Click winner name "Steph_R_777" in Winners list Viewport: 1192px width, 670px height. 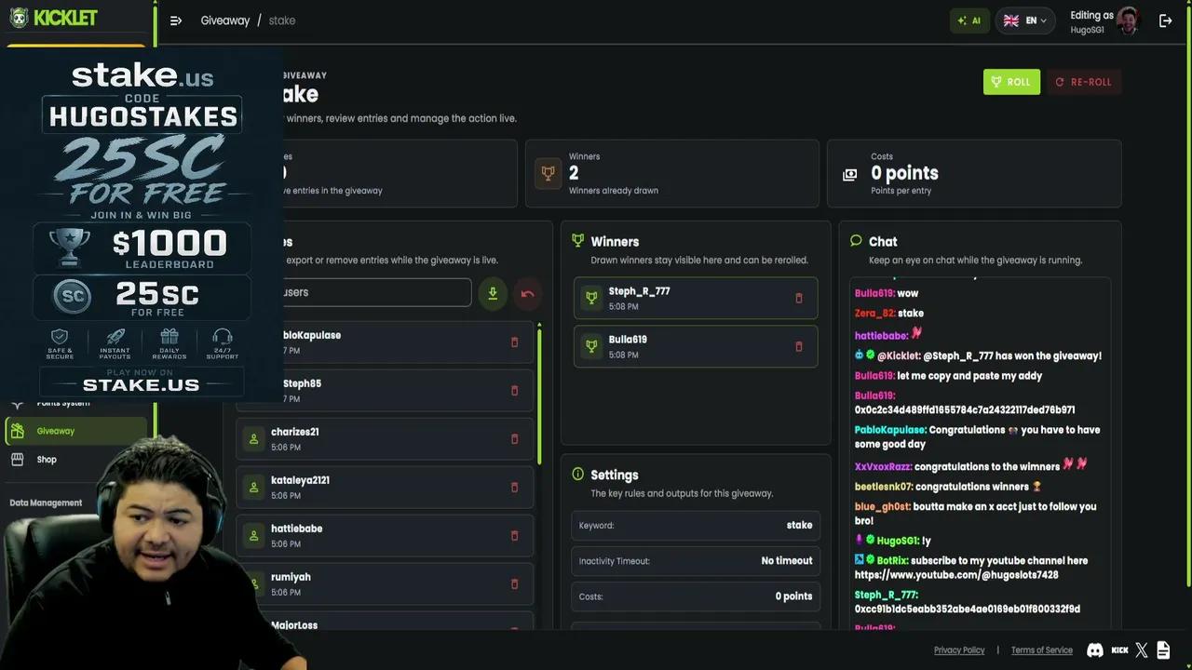(639, 291)
